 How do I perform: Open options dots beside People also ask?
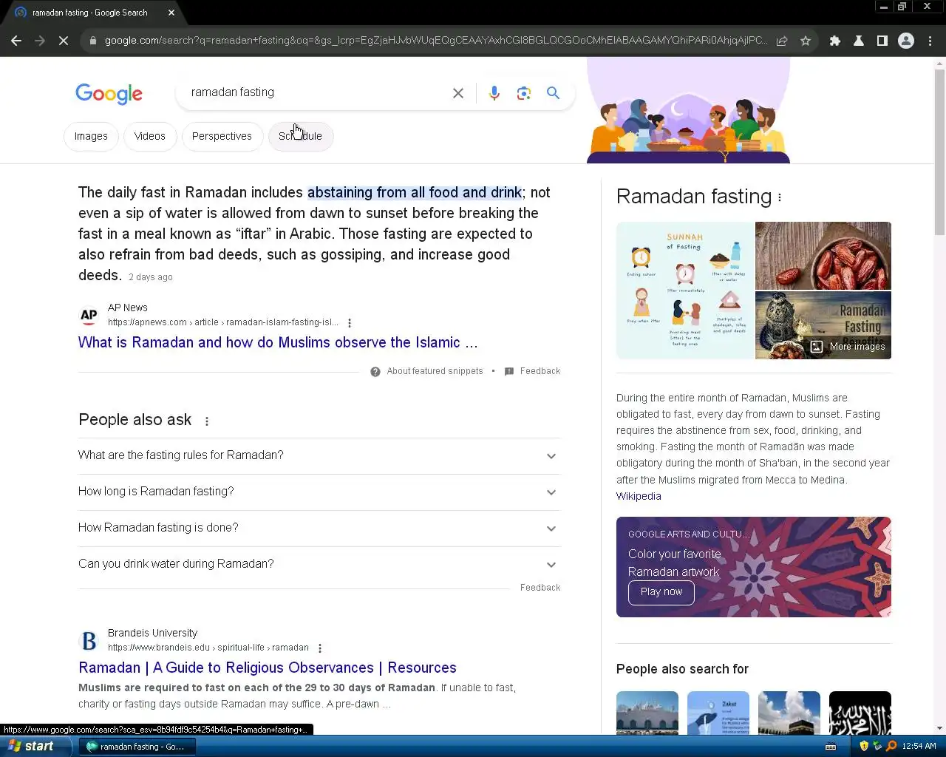tap(207, 421)
